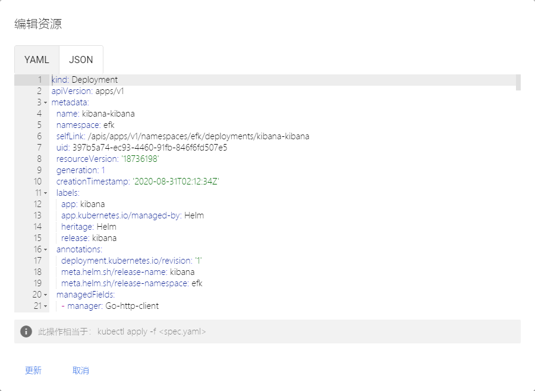The width and height of the screenshot is (535, 391).
Task: Click 'app.kubernetes.io/managed-by: Helm' line
Action: (133, 215)
